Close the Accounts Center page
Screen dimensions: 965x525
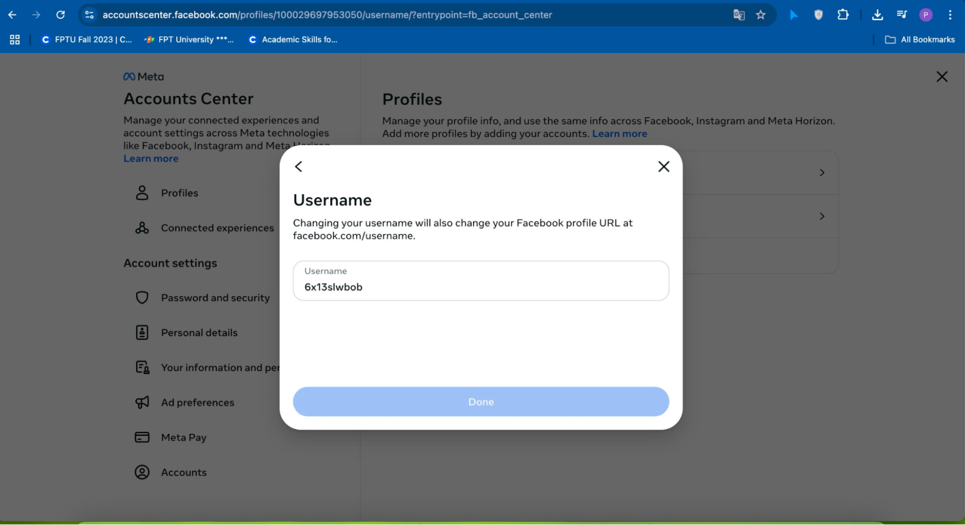click(942, 77)
